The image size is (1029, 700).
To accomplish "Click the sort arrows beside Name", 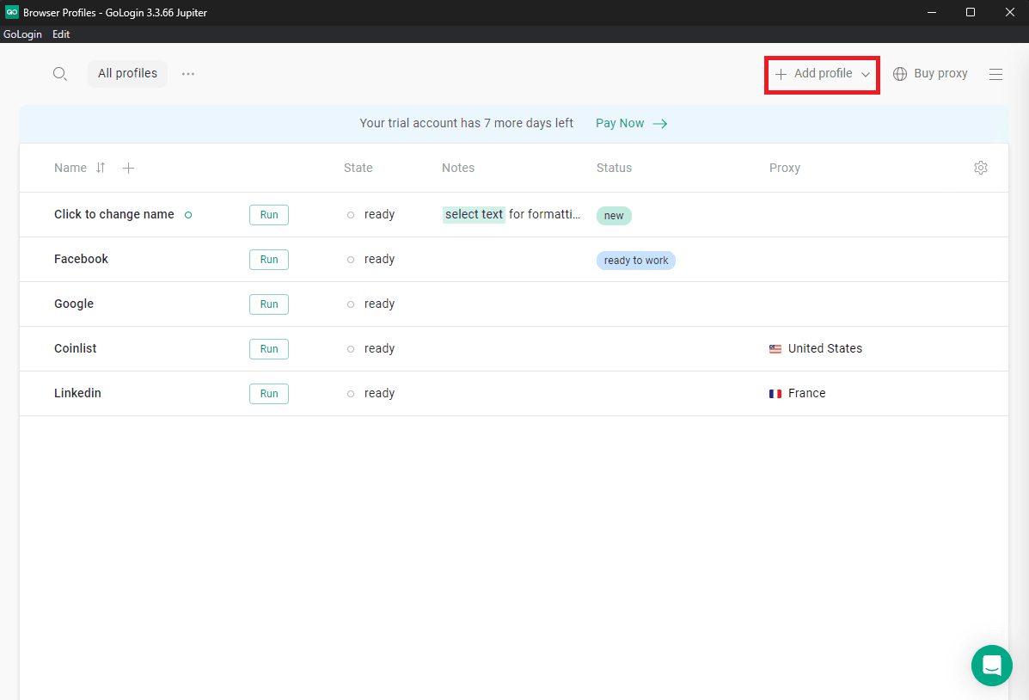I will point(101,168).
